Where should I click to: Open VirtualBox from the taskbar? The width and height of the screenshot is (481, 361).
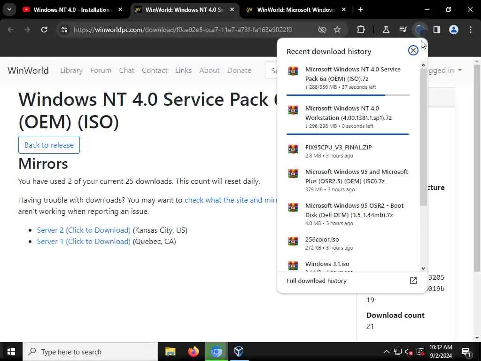[239, 352]
